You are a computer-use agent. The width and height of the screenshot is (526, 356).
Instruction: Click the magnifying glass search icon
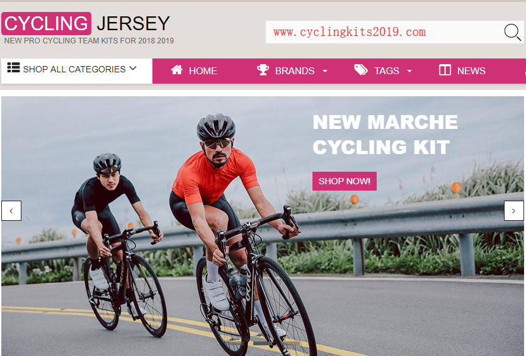pyautogui.click(x=513, y=32)
